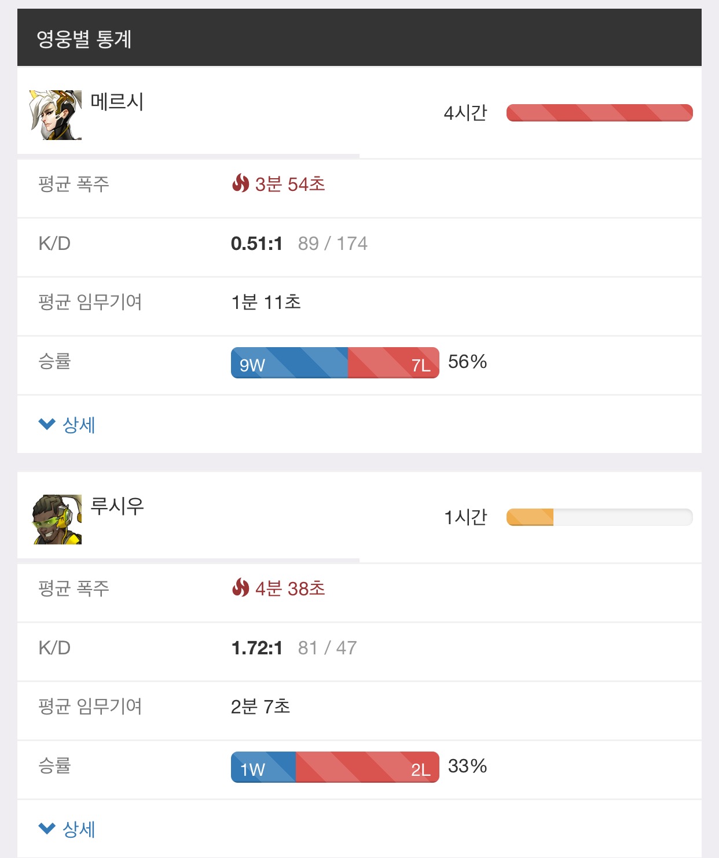Click the 1.72:1 K/D ratio value
The width and height of the screenshot is (719, 858).
pyautogui.click(x=256, y=648)
